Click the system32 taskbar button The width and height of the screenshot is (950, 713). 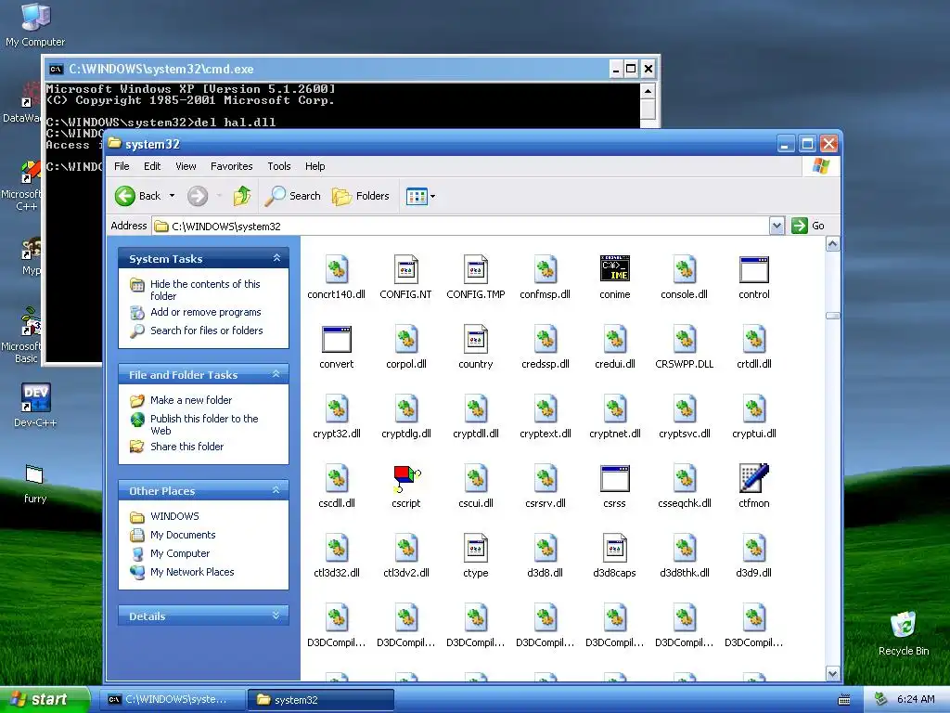(320, 700)
